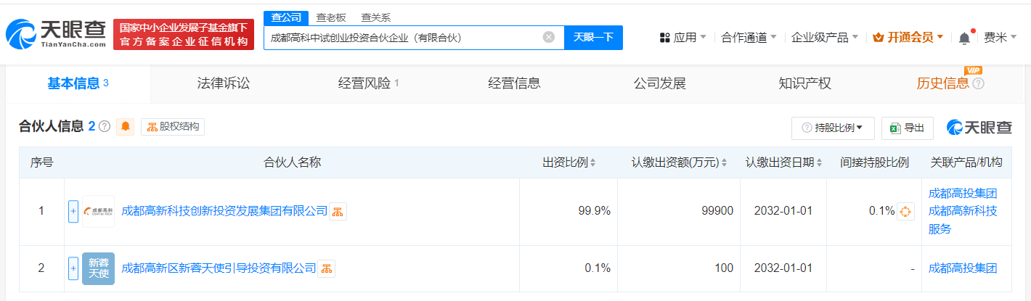Image resolution: width=1031 pixels, height=301 pixels.
Task: Export the table with 导出 button
Action: tap(908, 128)
